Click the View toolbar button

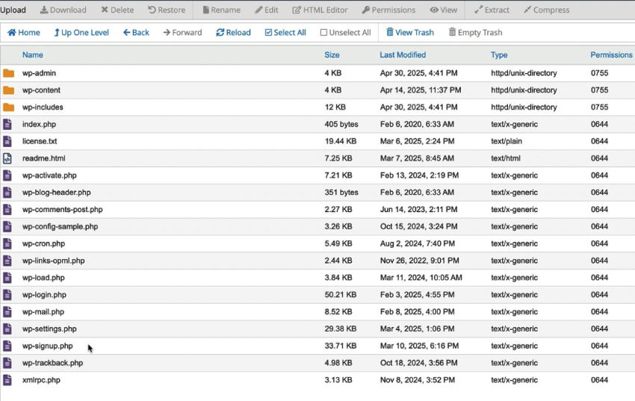click(x=444, y=10)
